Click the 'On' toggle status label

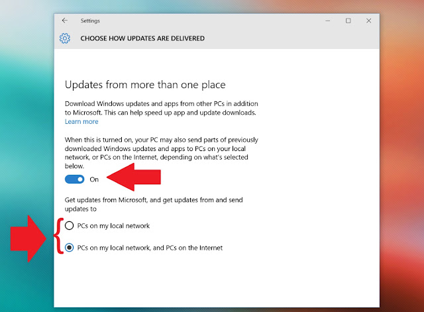point(94,180)
